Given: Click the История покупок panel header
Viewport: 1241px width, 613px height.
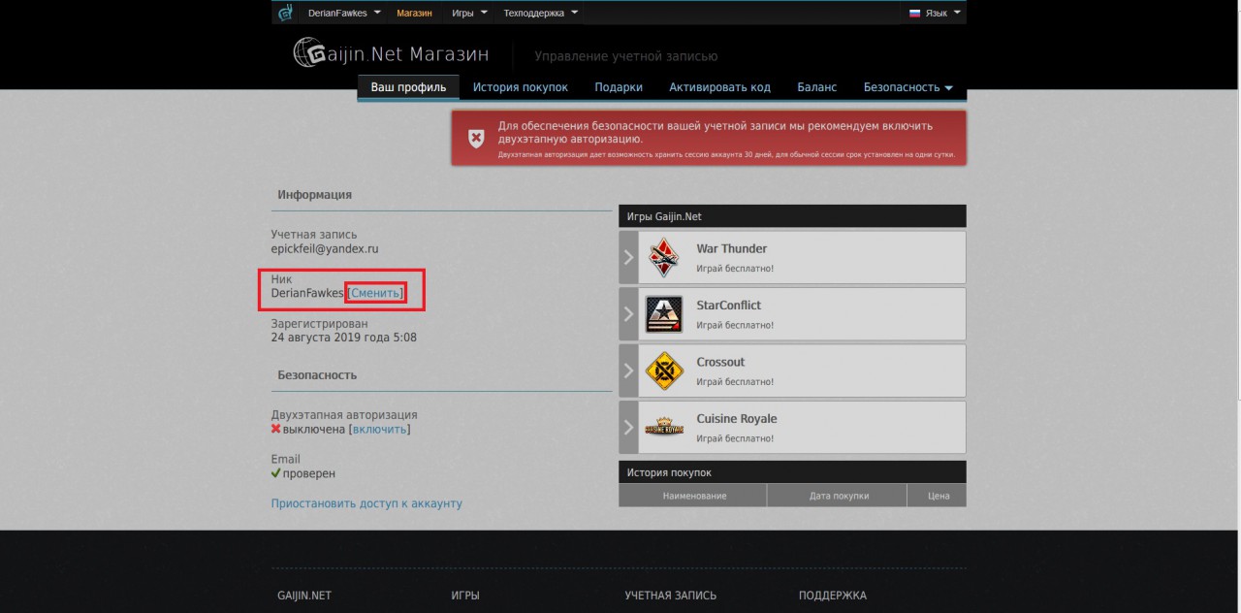Looking at the screenshot, I should [x=792, y=472].
